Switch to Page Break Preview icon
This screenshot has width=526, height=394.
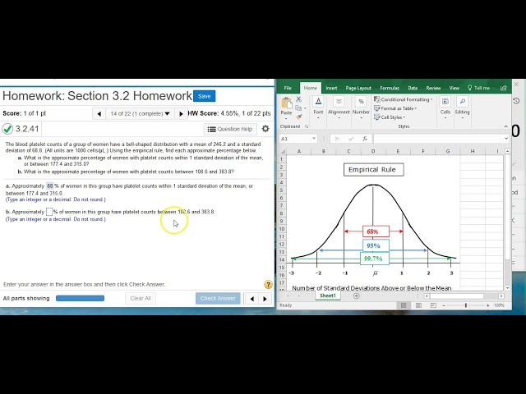[433, 305]
